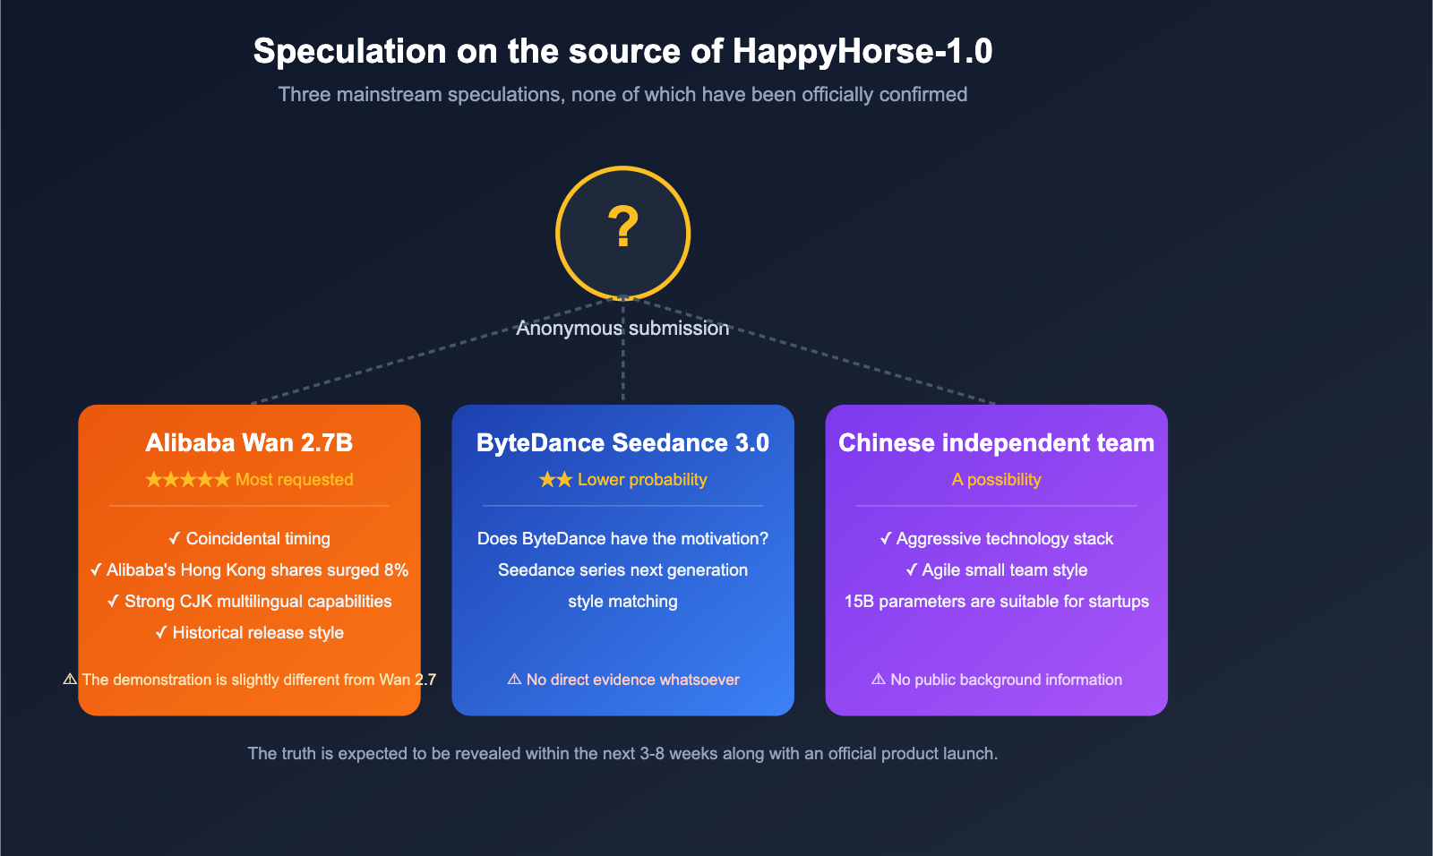This screenshot has width=1433, height=856.
Task: Collapse the Chinese independent team card
Action: (996, 560)
